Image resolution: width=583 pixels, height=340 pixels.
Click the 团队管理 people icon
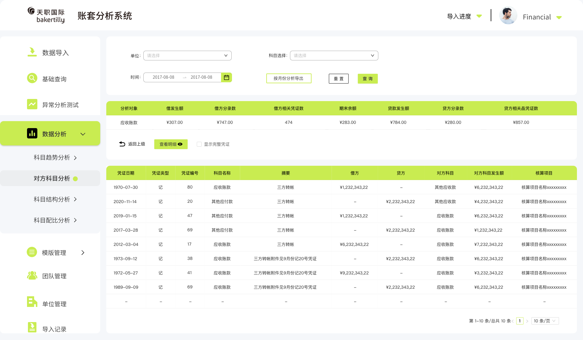coord(32,276)
